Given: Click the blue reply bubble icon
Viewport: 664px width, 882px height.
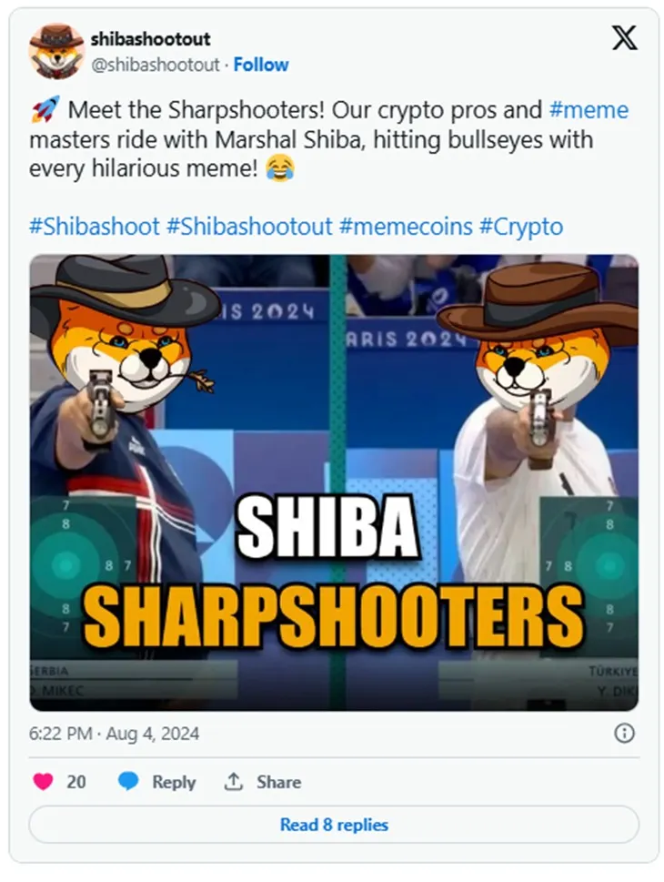Looking at the screenshot, I should (128, 782).
